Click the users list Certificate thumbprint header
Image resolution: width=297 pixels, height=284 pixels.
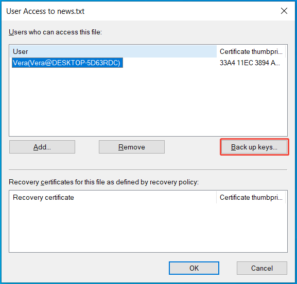[x=251, y=51]
